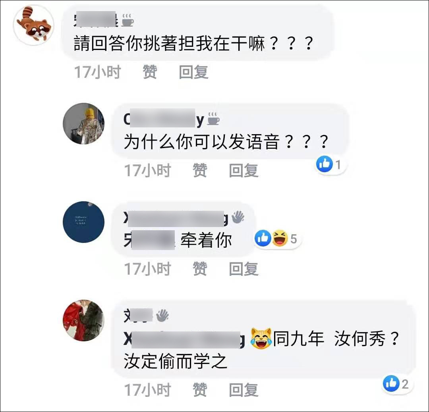This screenshot has width=429, height=412.
Task: Reply to the 汝定偷而学之 comment
Action: click(243, 390)
